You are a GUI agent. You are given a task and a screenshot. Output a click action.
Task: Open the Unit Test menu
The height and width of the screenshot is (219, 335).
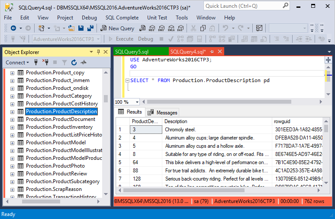pos(157,17)
